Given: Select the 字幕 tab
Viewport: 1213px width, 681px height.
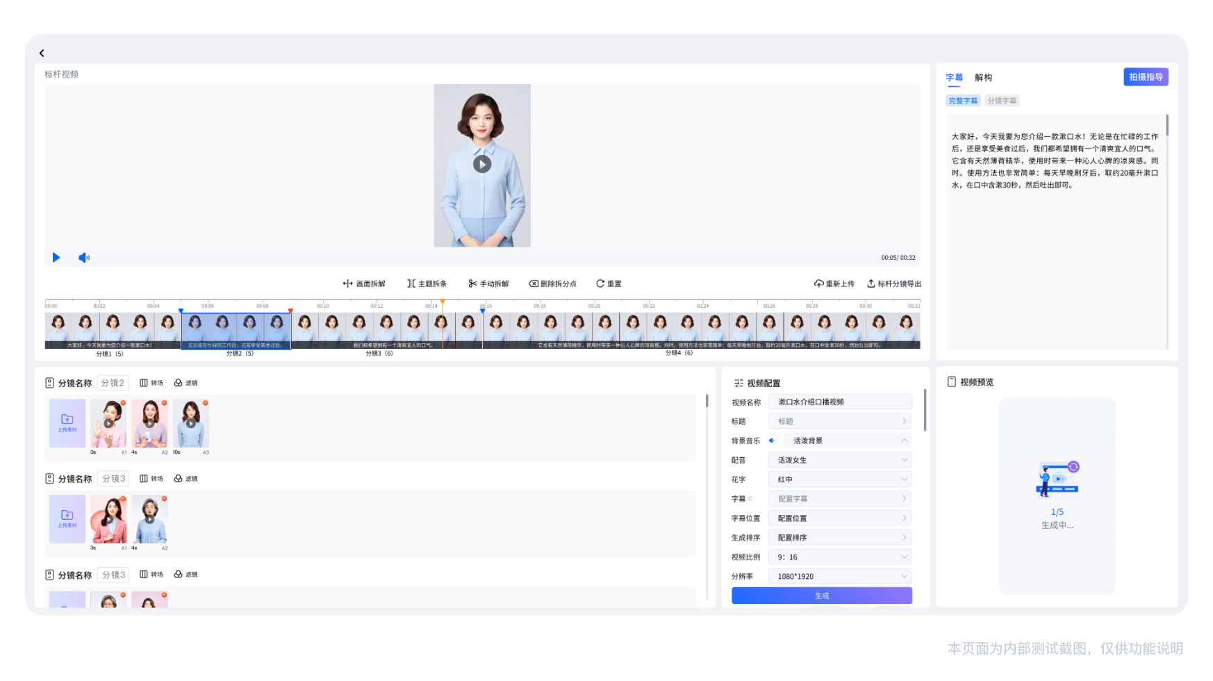Looking at the screenshot, I should click(x=954, y=77).
